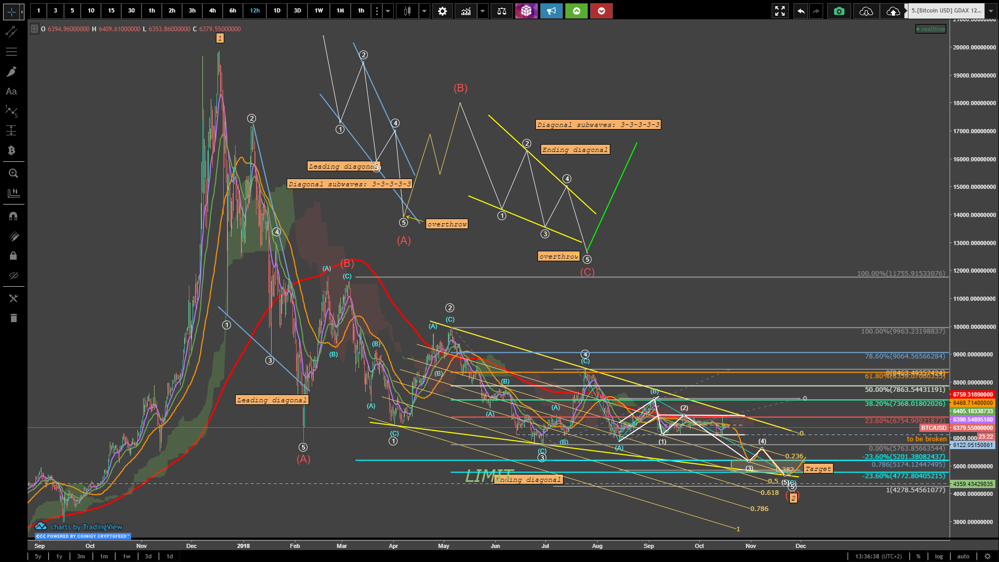Toggle log scale mode

(x=939, y=556)
